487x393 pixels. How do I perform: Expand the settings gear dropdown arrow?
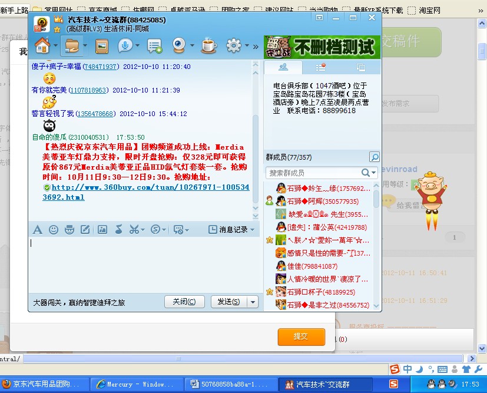click(246, 46)
